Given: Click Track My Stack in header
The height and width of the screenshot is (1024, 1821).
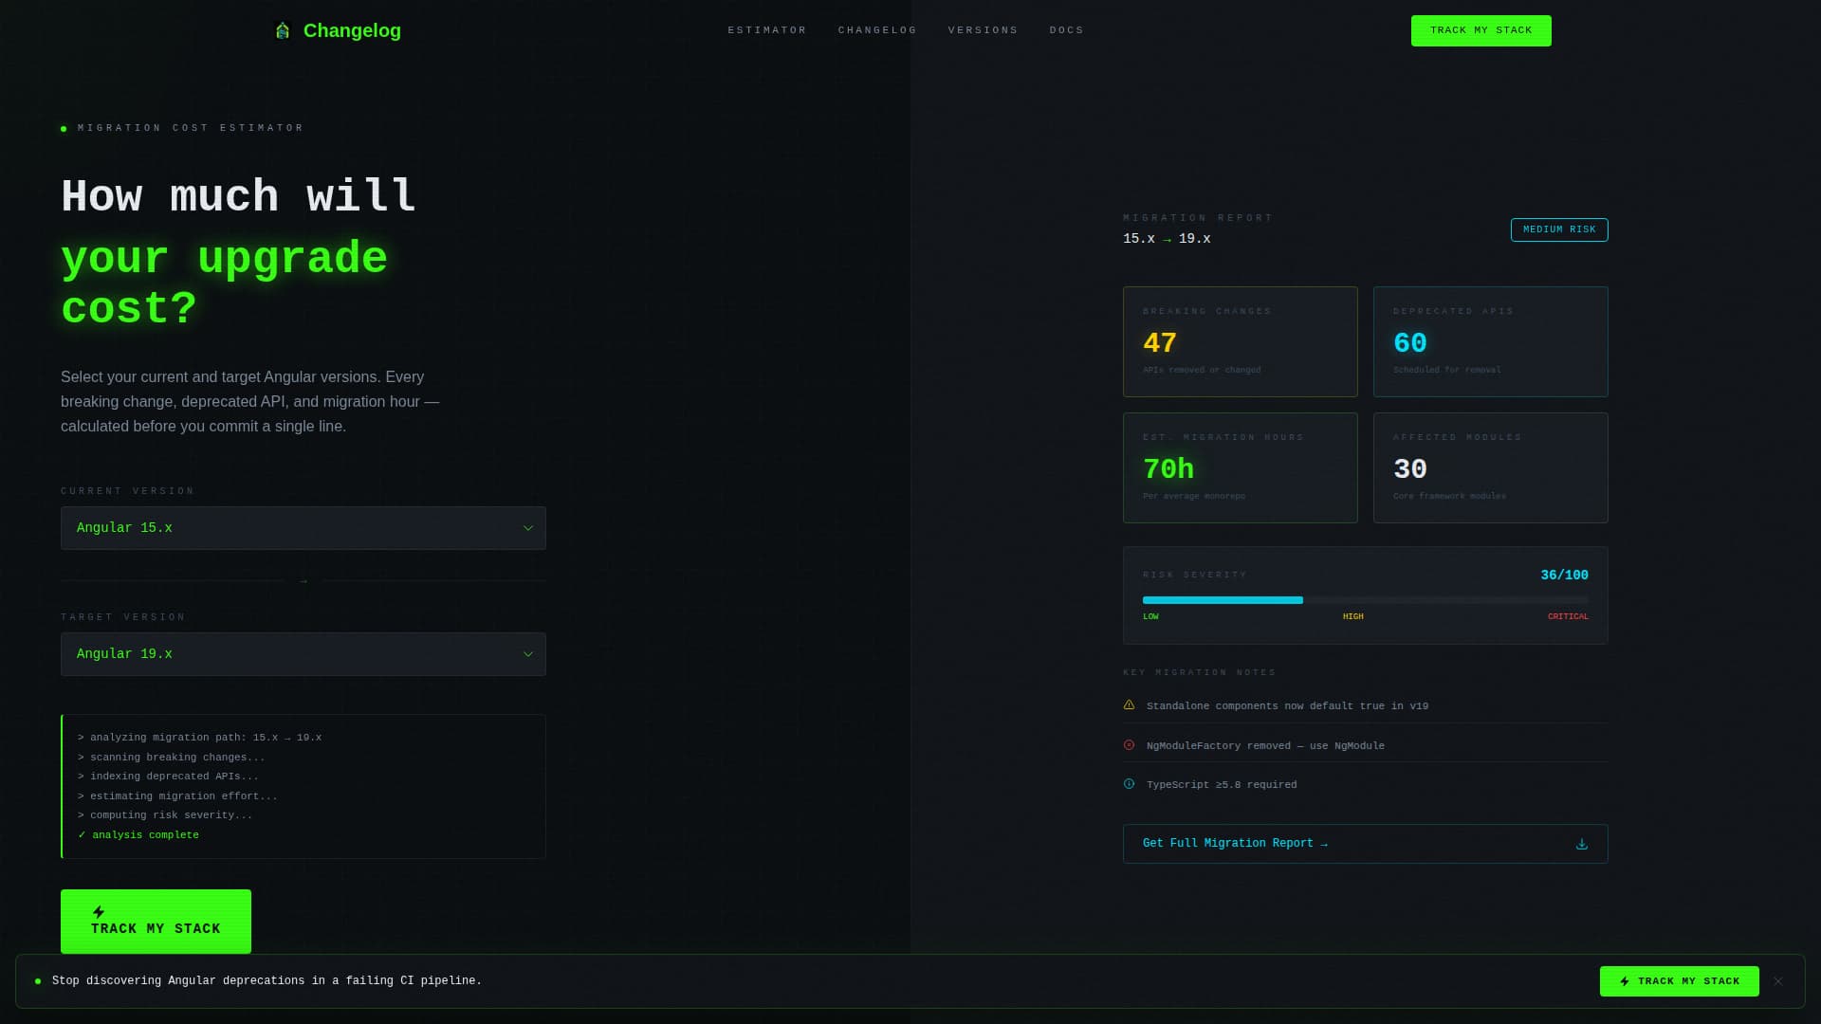Looking at the screenshot, I should tap(1481, 30).
